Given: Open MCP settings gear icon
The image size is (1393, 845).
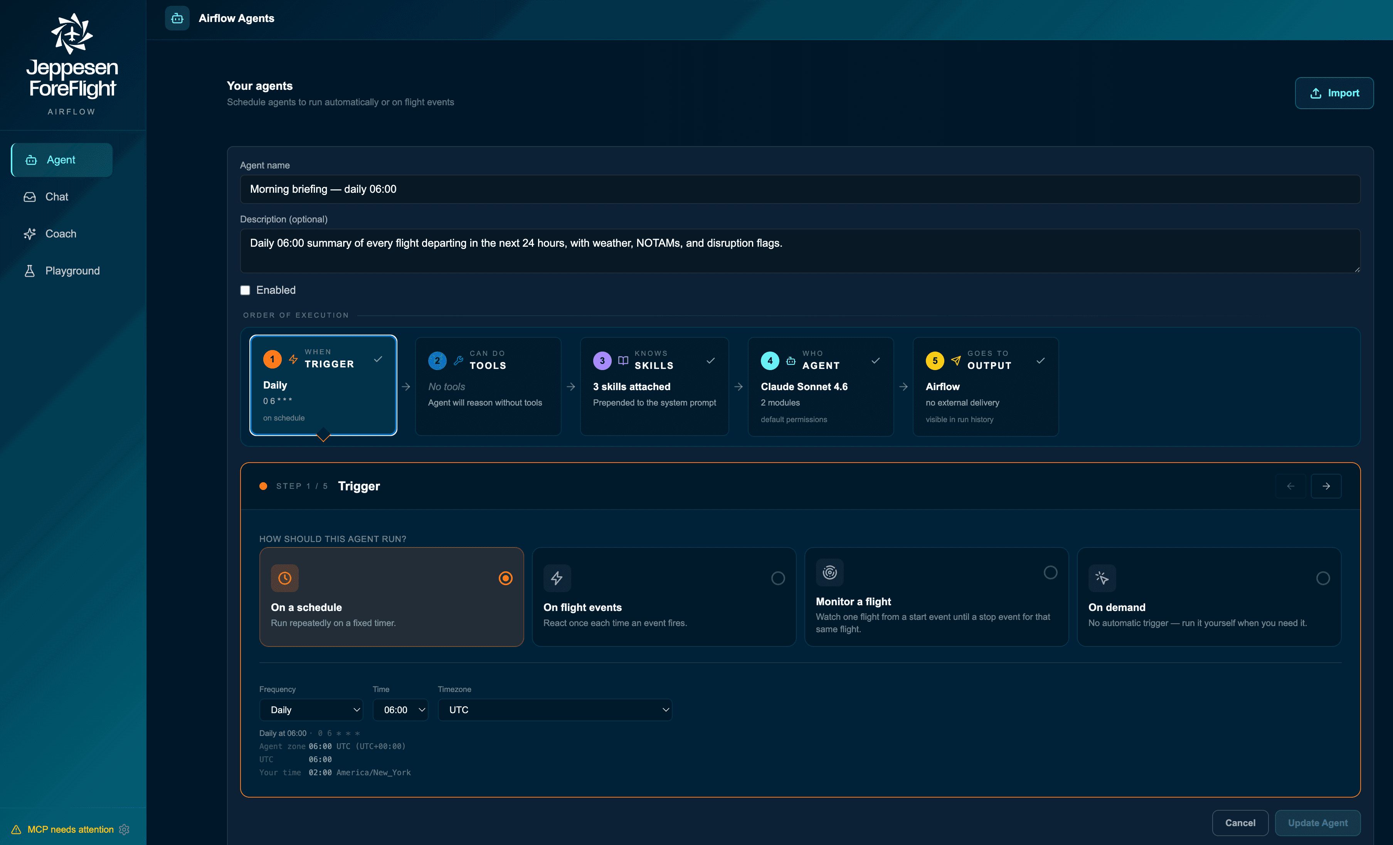Looking at the screenshot, I should [x=124, y=829].
